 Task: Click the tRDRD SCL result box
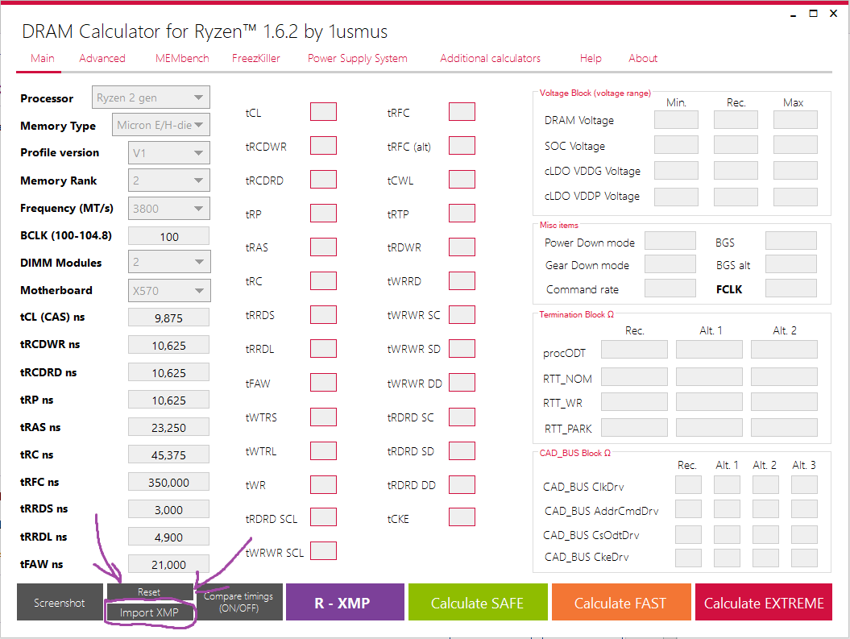pyautogui.click(x=324, y=517)
